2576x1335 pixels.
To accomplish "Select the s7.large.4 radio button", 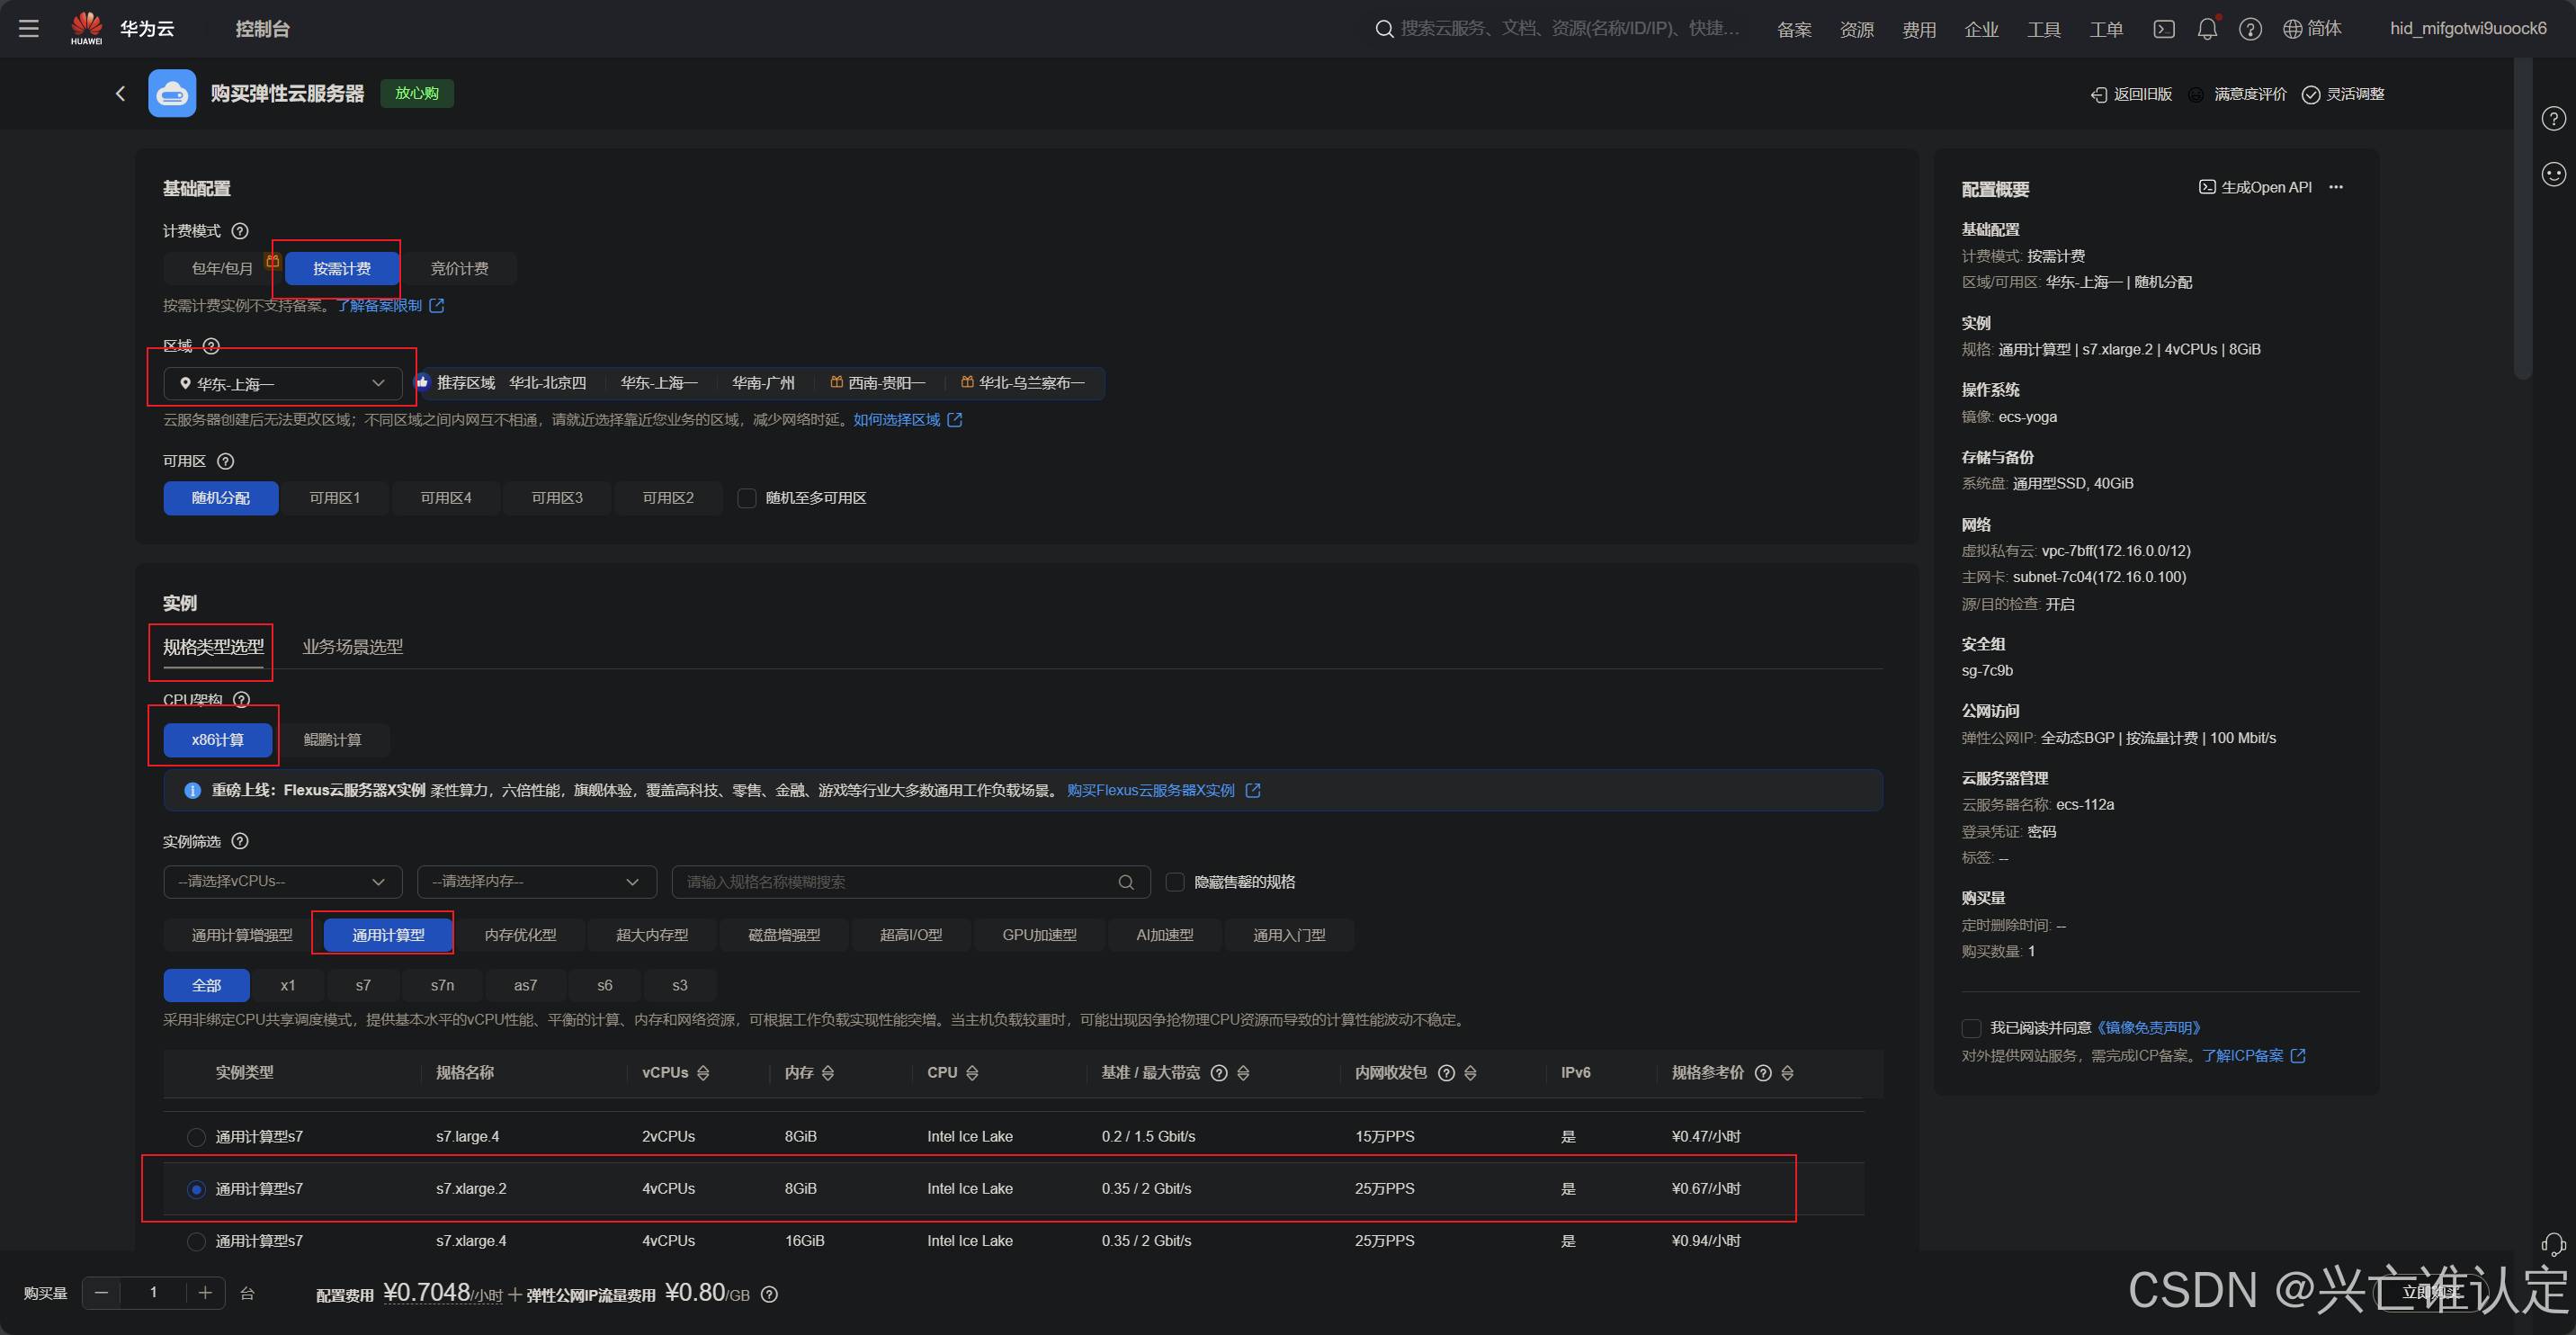I will point(196,1137).
